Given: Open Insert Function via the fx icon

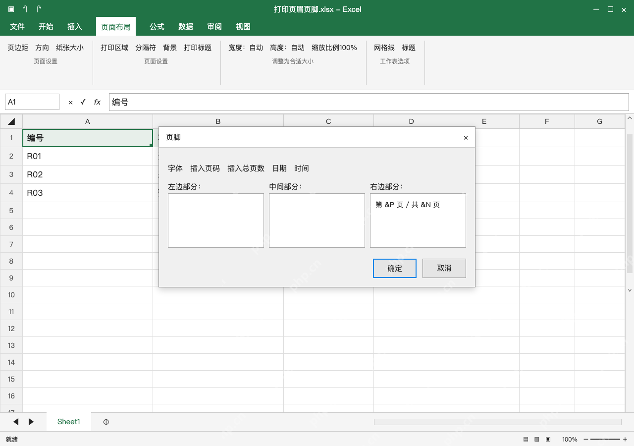Looking at the screenshot, I should (97, 102).
